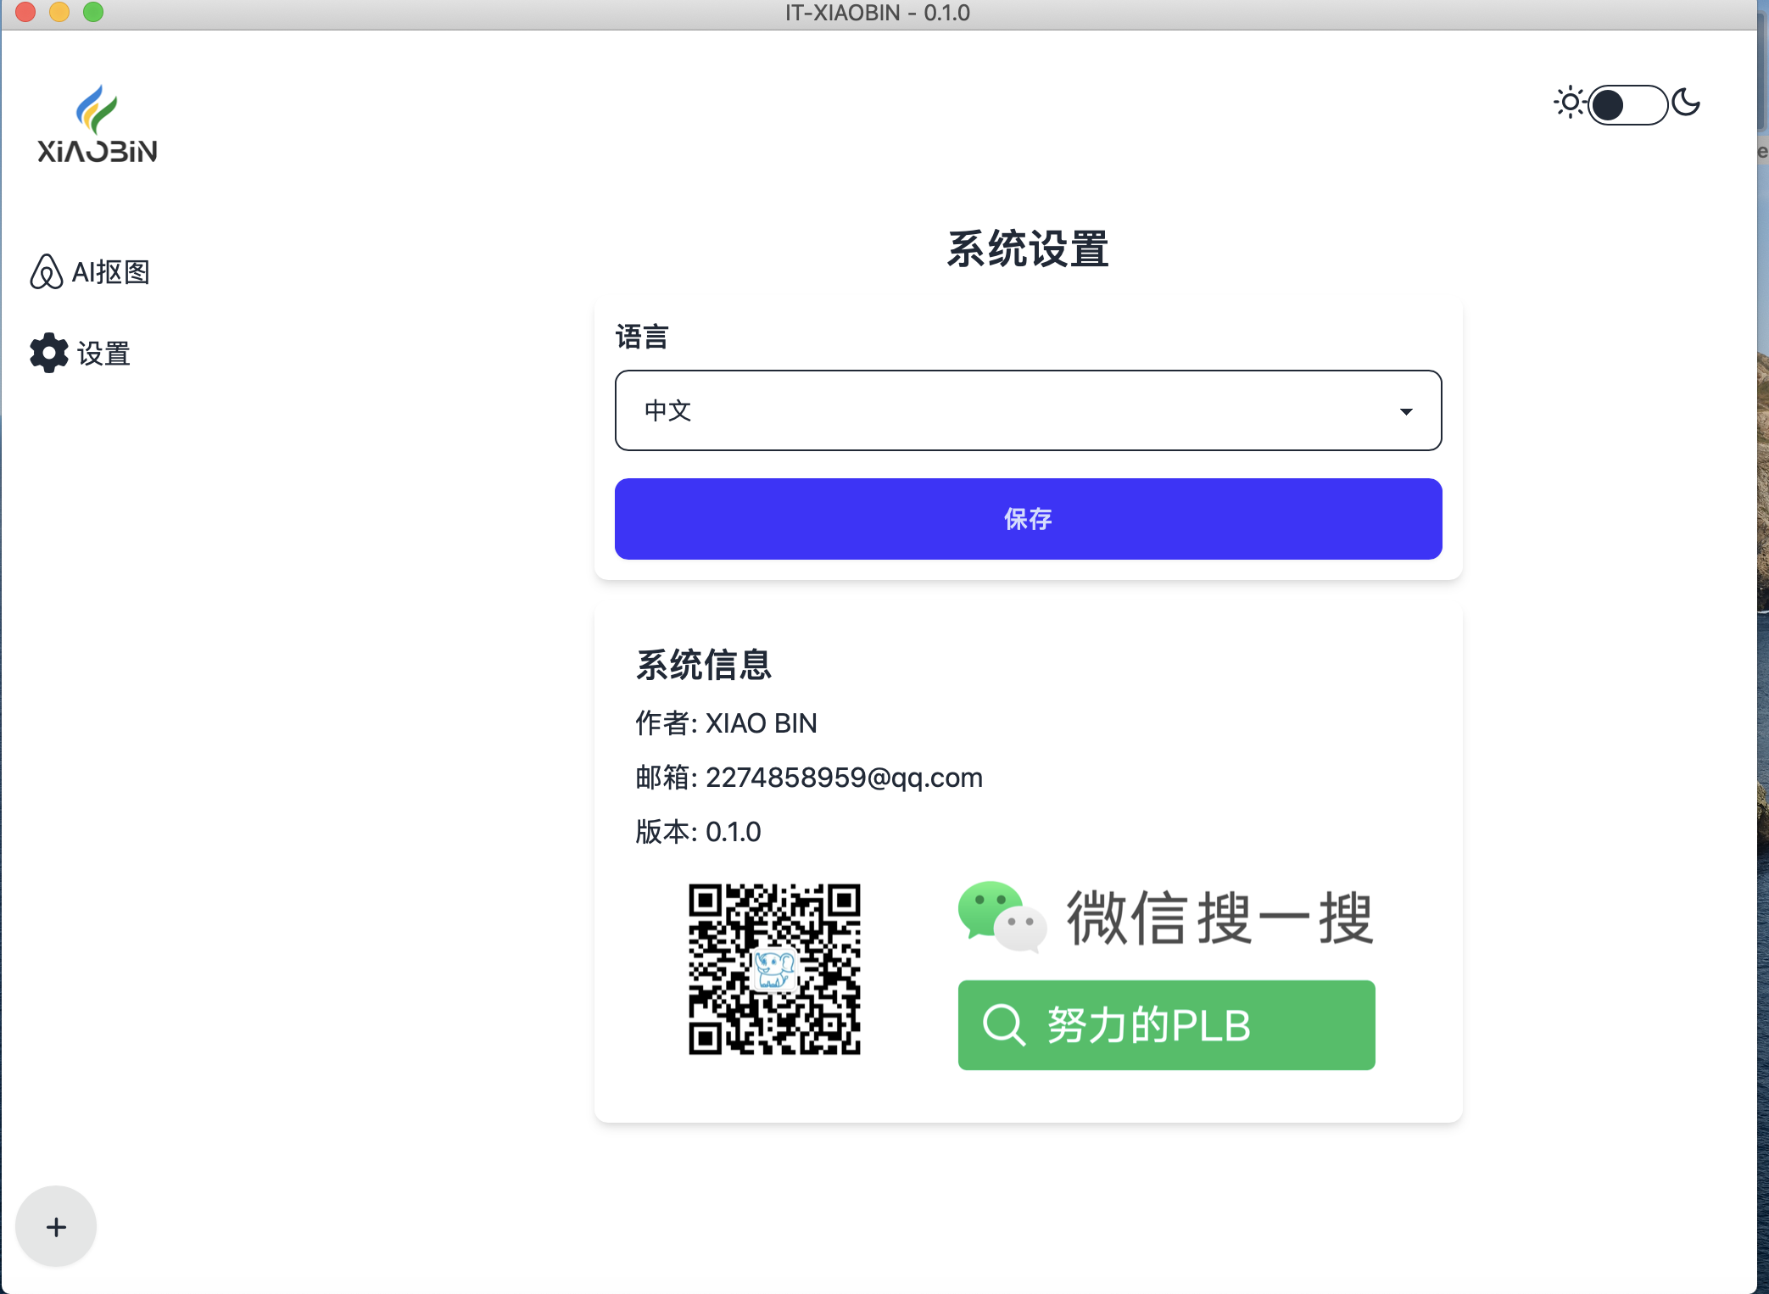Viewport: 1769px width, 1294px height.
Task: Click the 系统设置 page heading
Action: [x=1027, y=249]
